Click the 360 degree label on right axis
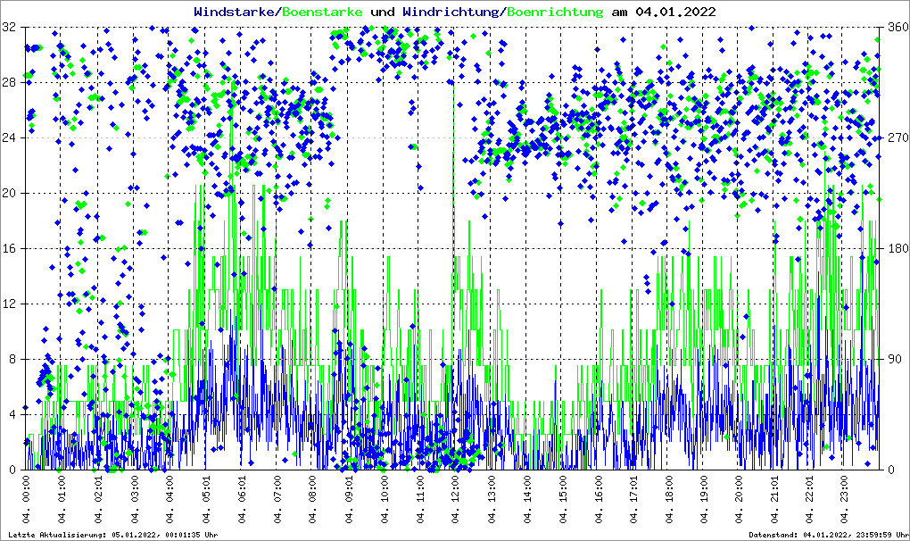The image size is (910, 541). tap(895, 28)
